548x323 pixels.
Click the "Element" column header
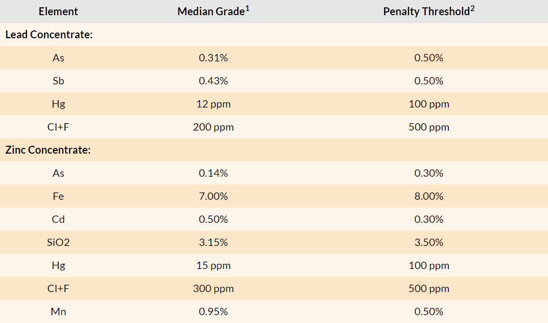[x=58, y=12]
